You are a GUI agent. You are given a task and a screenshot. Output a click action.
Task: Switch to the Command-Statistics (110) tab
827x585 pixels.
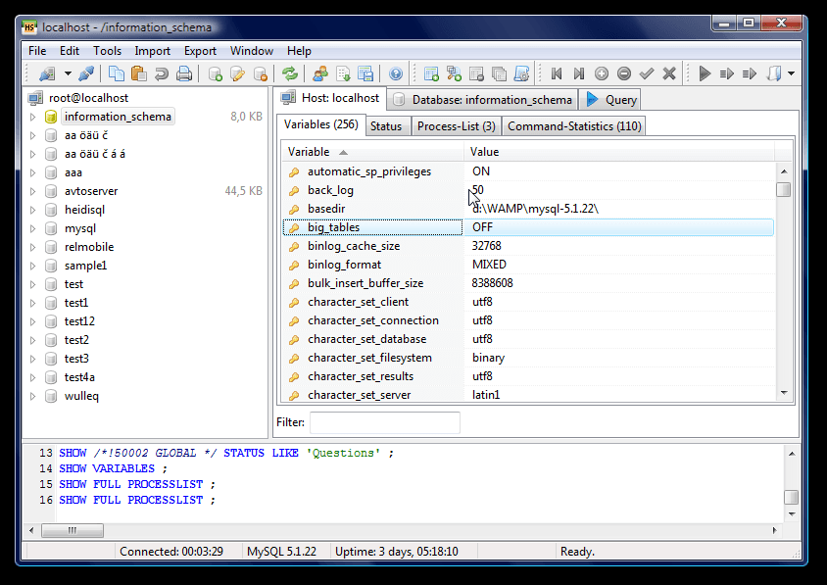574,126
